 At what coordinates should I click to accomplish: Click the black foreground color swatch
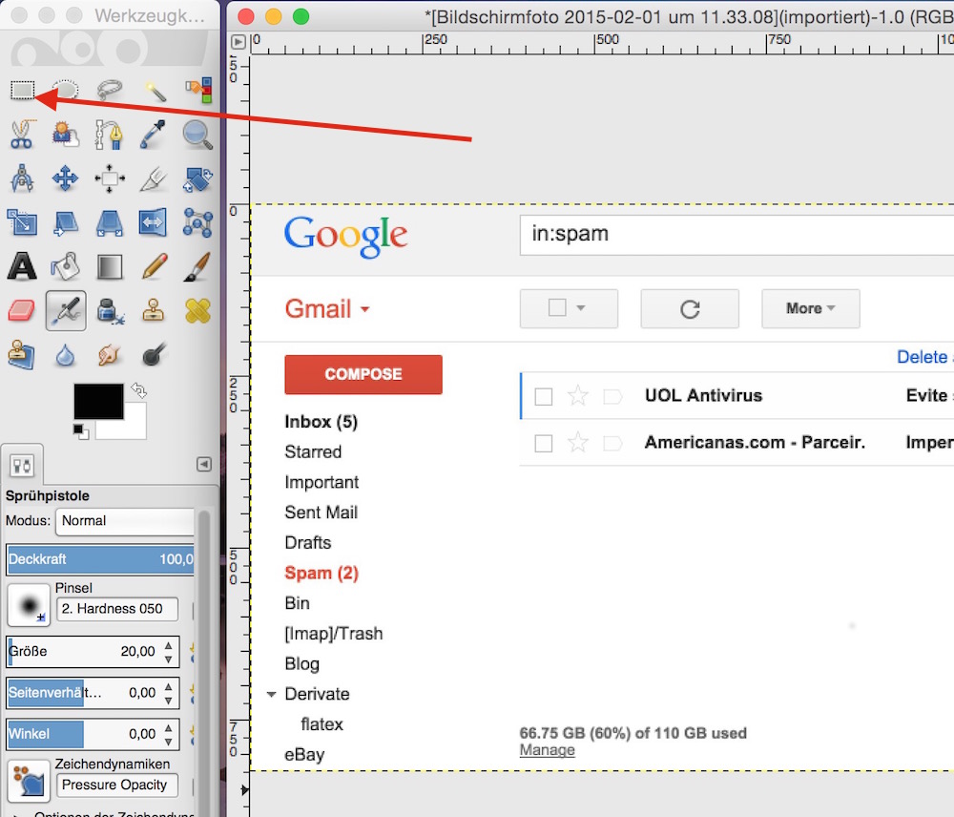tap(98, 401)
